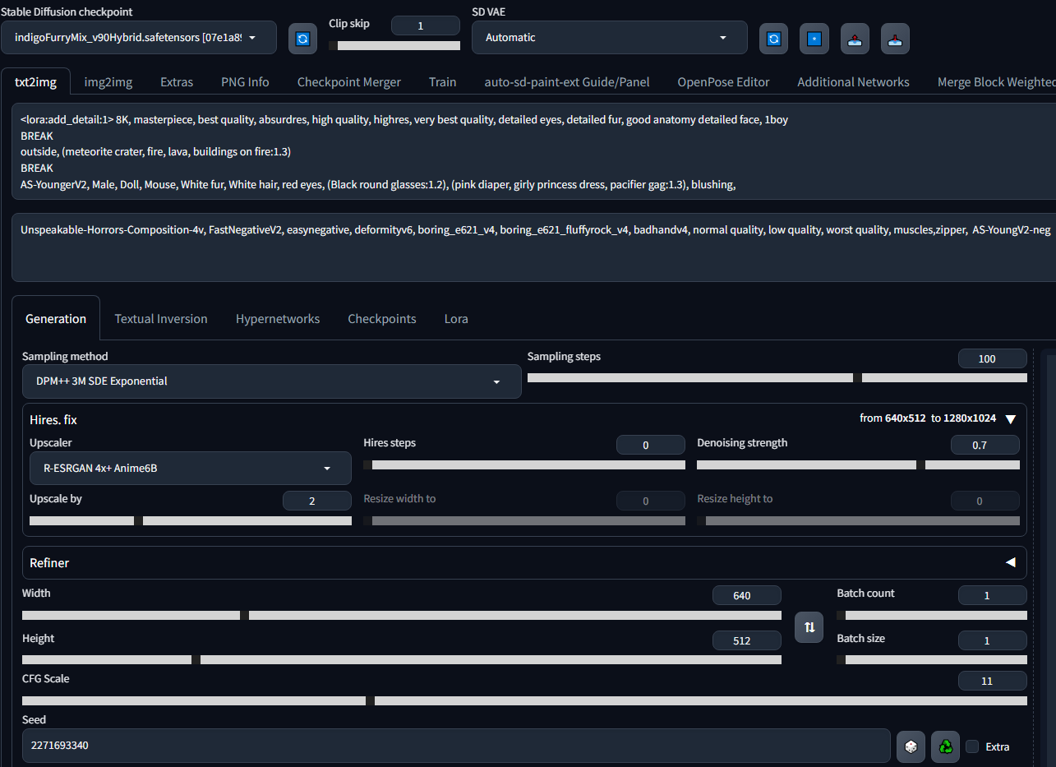Image resolution: width=1056 pixels, height=767 pixels.
Task: Click the tray icon with downward arrow
Action: click(895, 39)
